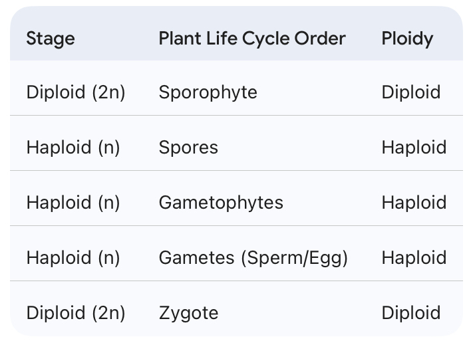
Task: Click Haploid (n) in the Spores row
Action: coord(73,147)
